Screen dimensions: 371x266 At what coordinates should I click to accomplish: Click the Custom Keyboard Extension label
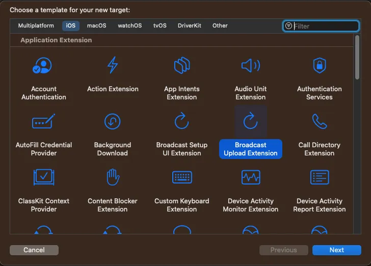pos(182,205)
